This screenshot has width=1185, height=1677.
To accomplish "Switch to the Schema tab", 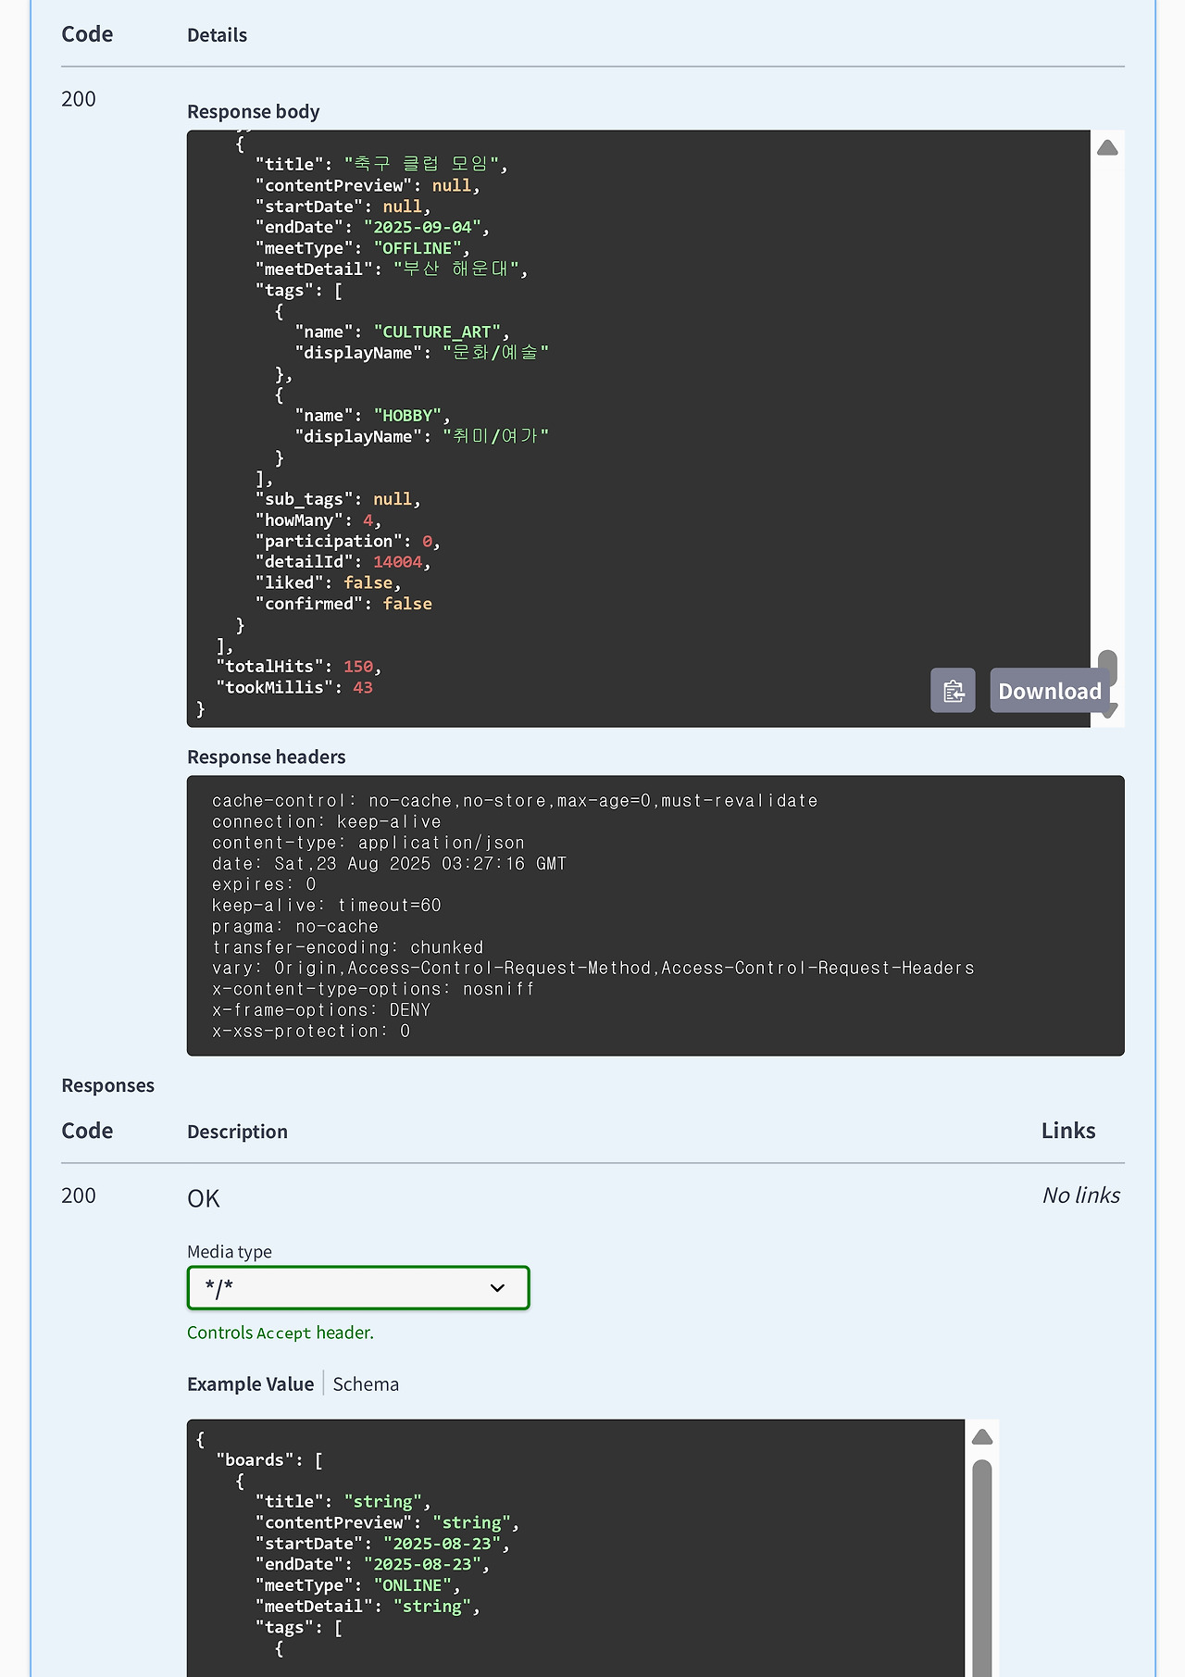I will [x=366, y=1384].
